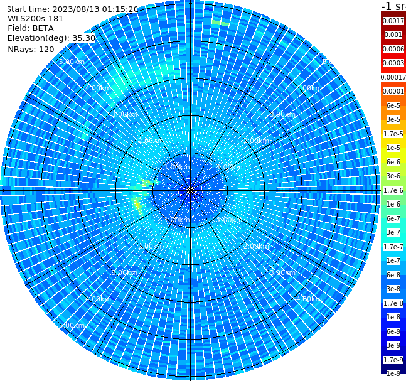Click the 0.0017 colorbar tick label
The height and width of the screenshot is (381, 406).
[393, 21]
